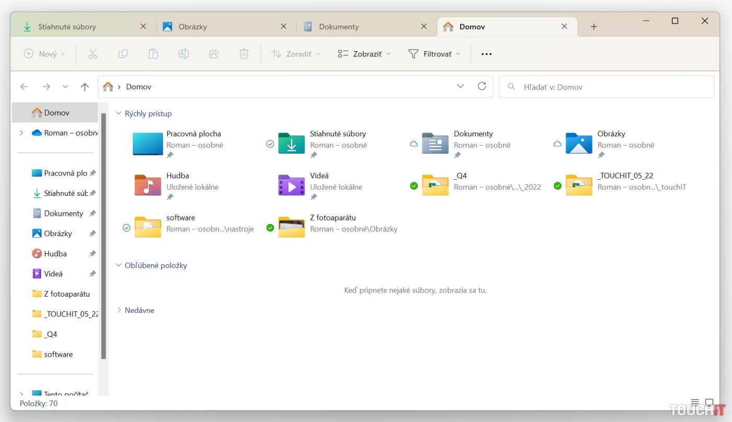Add a new tab with plus button
Image resolution: width=732 pixels, height=422 pixels.
click(x=593, y=27)
